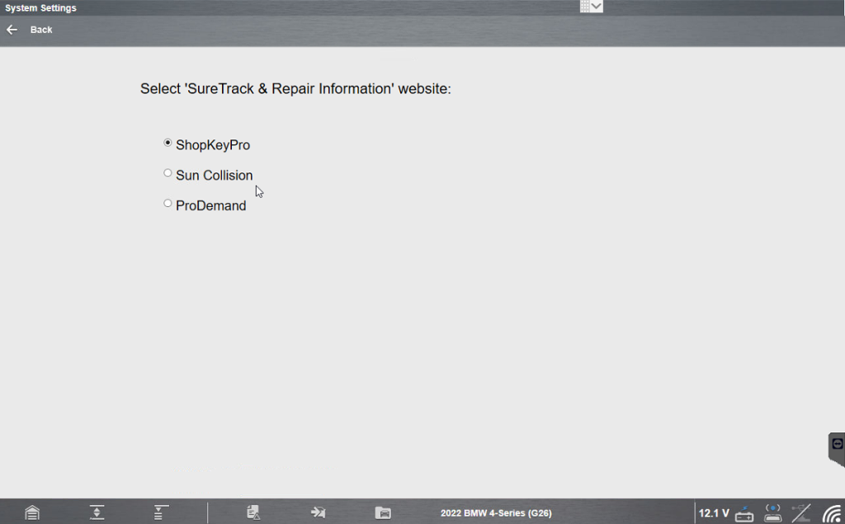Click the System Settings title text
This screenshot has width=845, height=524.
tap(40, 8)
